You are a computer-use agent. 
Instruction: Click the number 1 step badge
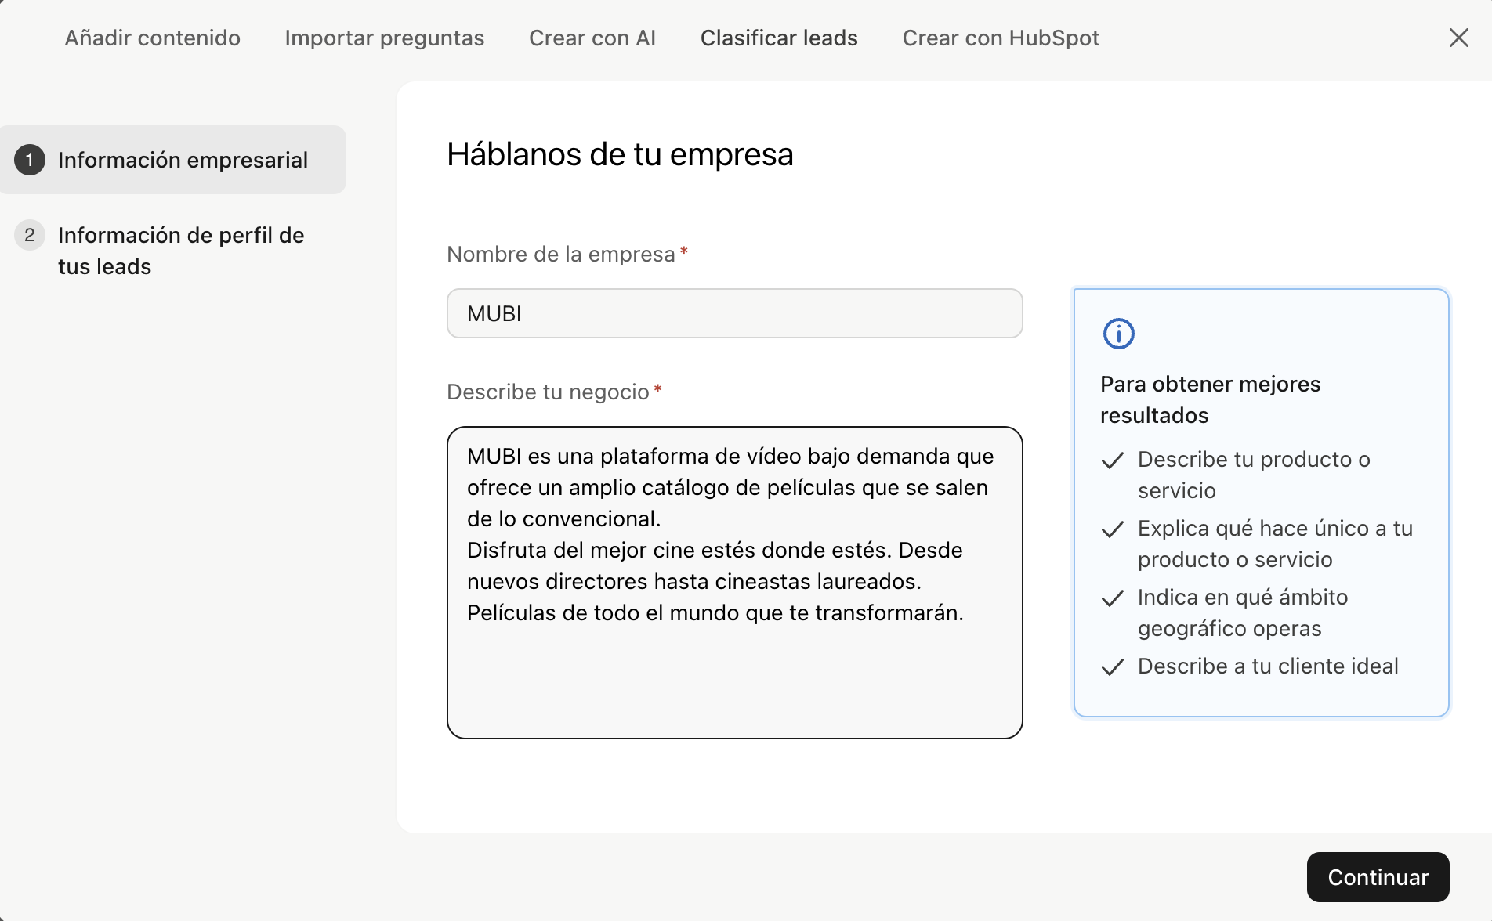tap(30, 160)
